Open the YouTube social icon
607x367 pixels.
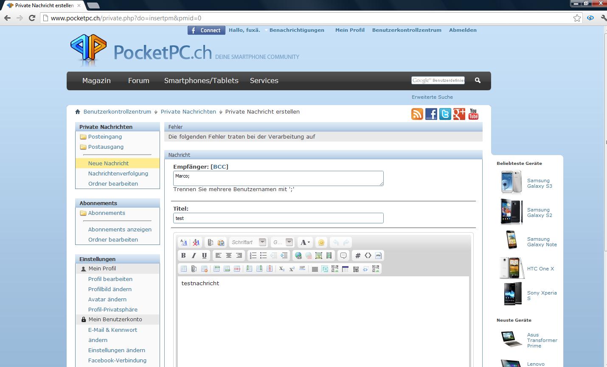point(473,114)
